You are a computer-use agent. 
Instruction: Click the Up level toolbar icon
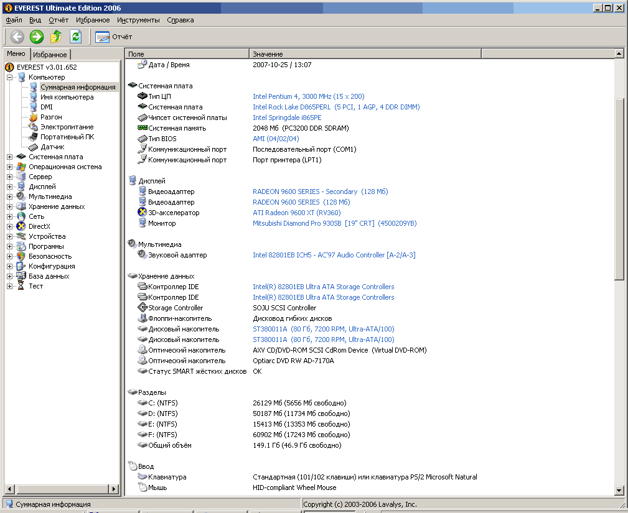[56, 37]
